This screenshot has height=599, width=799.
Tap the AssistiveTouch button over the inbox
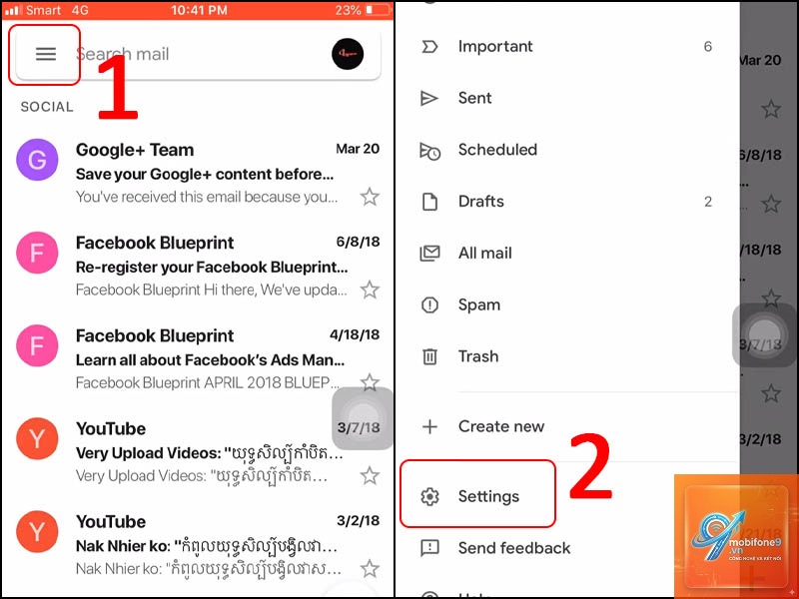click(363, 418)
